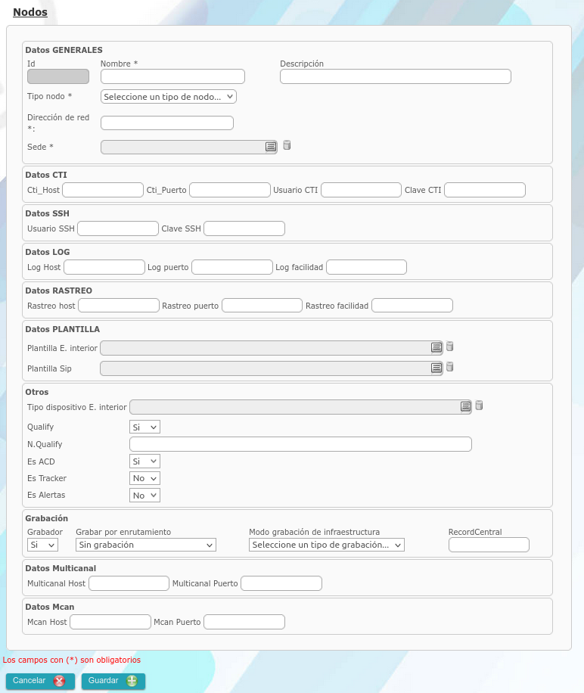Click the Rastreo puerto input field
The width and height of the screenshot is (584, 693).
coord(262,306)
